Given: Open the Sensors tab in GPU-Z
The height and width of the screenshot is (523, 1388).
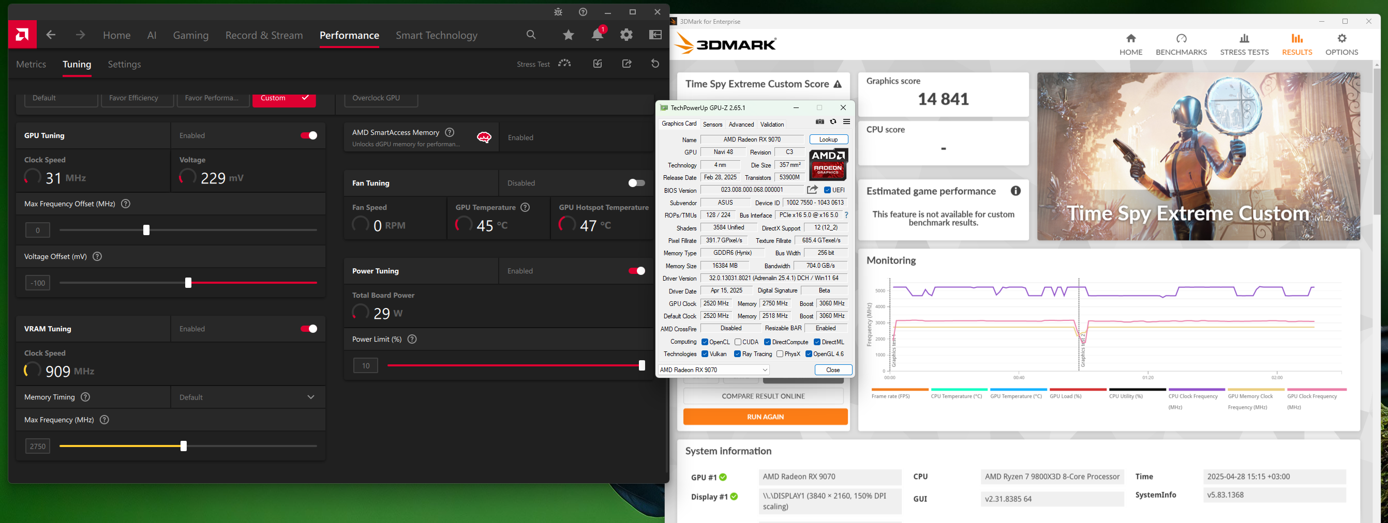Looking at the screenshot, I should [x=712, y=125].
